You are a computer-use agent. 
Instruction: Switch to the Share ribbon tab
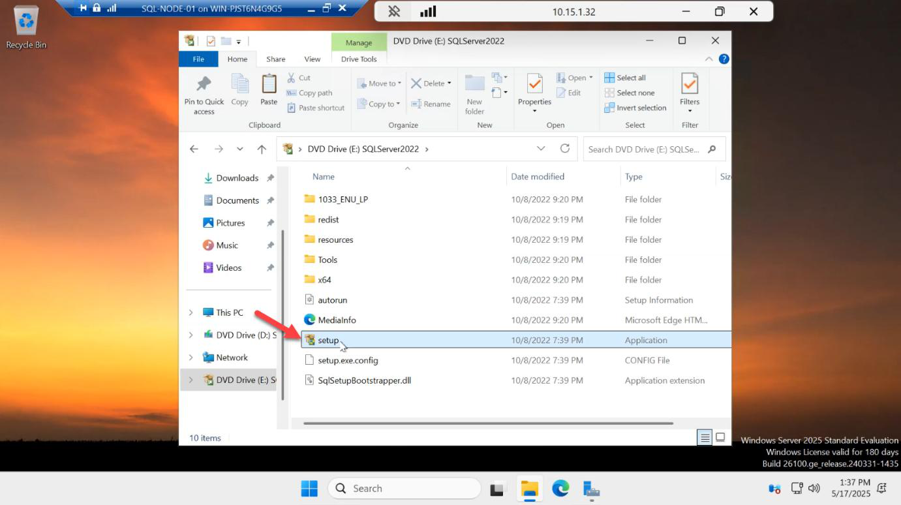point(275,59)
